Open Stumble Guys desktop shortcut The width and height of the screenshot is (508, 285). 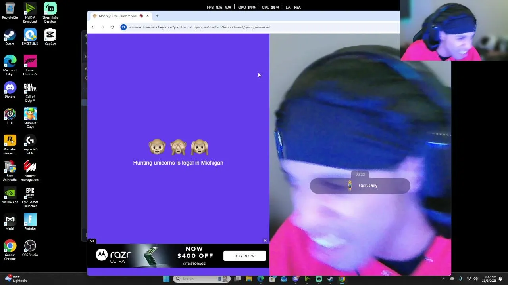click(x=30, y=118)
